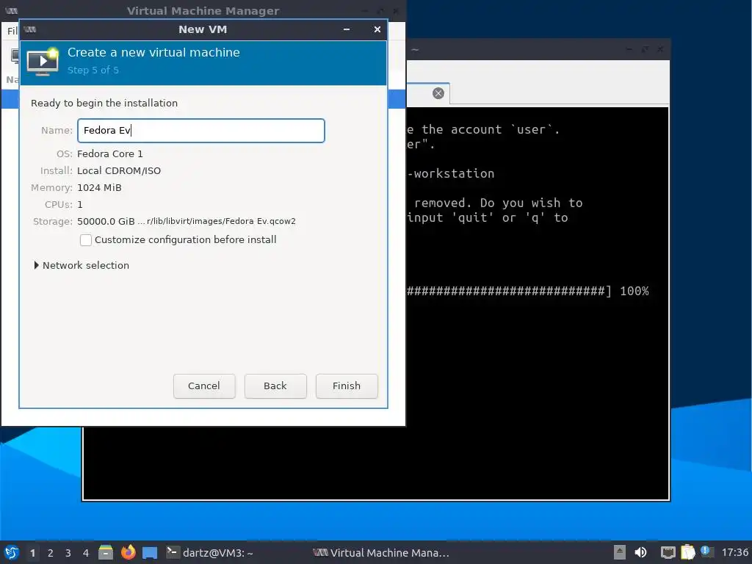Close the terminal tab with the X icon
This screenshot has height=564, width=752.
click(438, 93)
